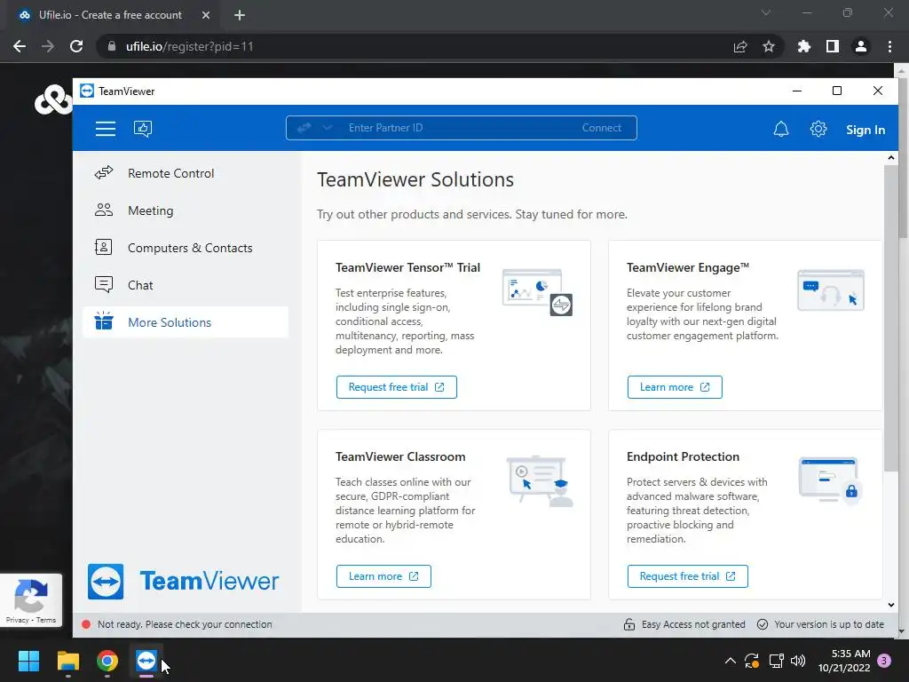Expand the connection mode dropdown arrow
909x682 pixels.
coord(327,128)
